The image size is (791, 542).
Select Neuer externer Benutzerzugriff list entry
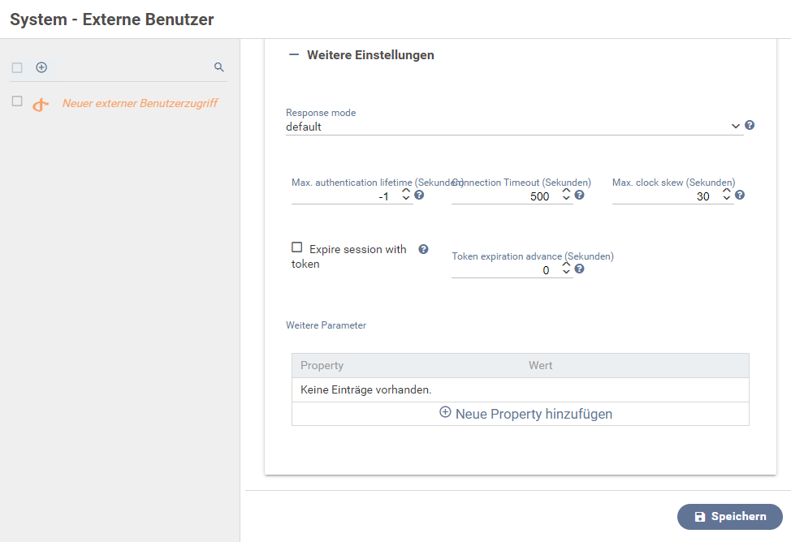coord(140,104)
